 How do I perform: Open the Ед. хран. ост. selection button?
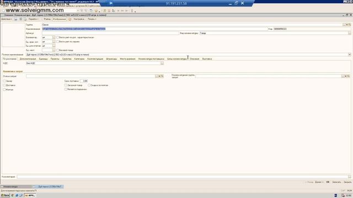coord(54,42)
